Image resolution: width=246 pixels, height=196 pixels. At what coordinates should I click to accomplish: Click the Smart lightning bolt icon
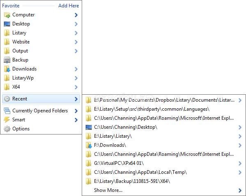(7, 120)
